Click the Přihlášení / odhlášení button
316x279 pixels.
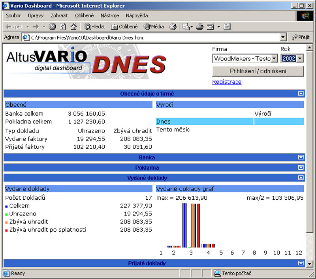[x=258, y=71]
